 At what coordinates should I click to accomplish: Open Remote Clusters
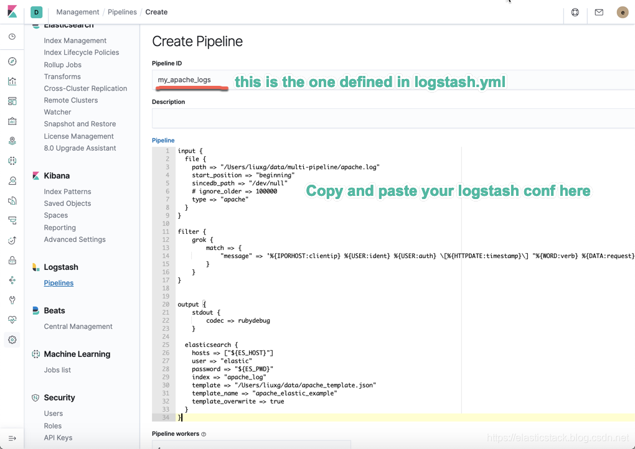click(71, 100)
